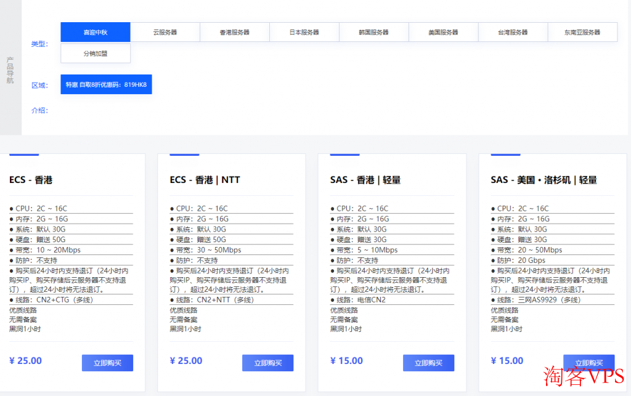Click the 区域: label
631x396 pixels.
click(x=40, y=85)
